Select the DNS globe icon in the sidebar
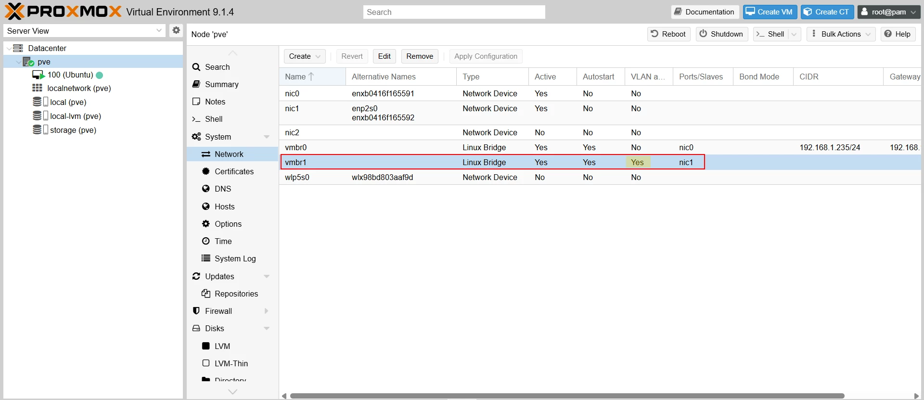Screen dimensions: 924x400 click(x=206, y=189)
